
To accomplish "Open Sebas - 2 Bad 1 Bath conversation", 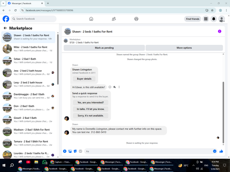I will click(29, 61).
